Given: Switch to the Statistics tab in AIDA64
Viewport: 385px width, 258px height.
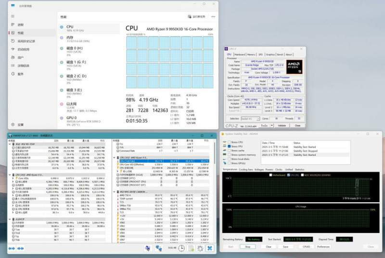Looking at the screenshot, I should [x=299, y=169].
